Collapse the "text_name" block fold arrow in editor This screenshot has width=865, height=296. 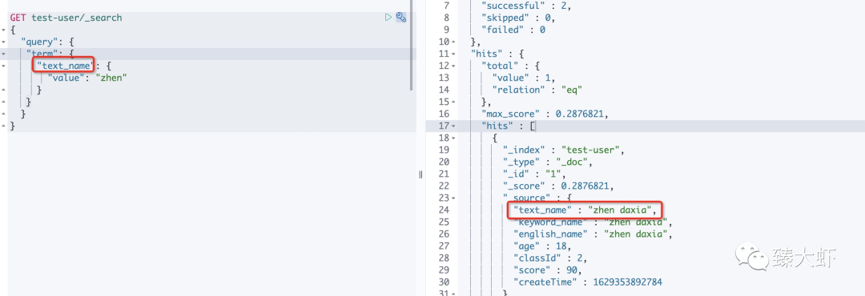(3, 66)
